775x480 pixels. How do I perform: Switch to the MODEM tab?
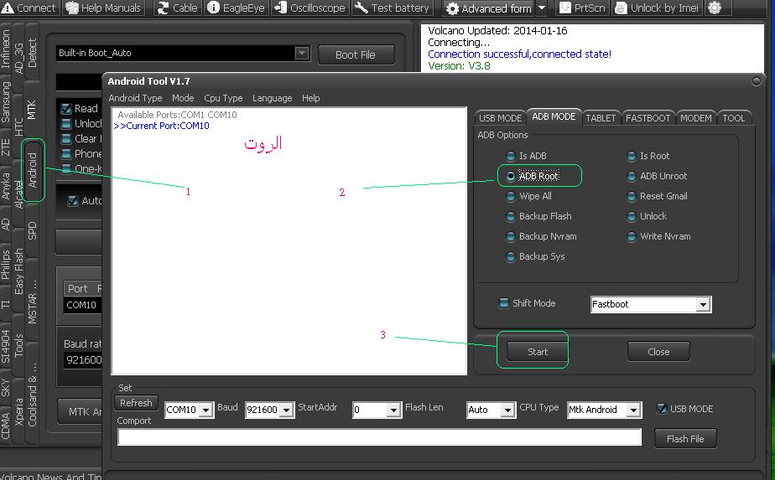coord(695,118)
